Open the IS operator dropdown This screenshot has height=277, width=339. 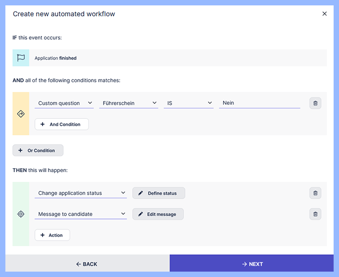tap(188, 103)
